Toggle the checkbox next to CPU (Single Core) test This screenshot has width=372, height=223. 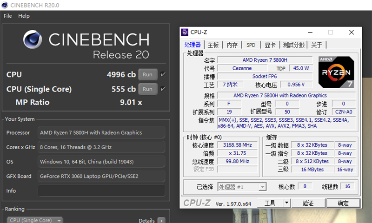163,89
